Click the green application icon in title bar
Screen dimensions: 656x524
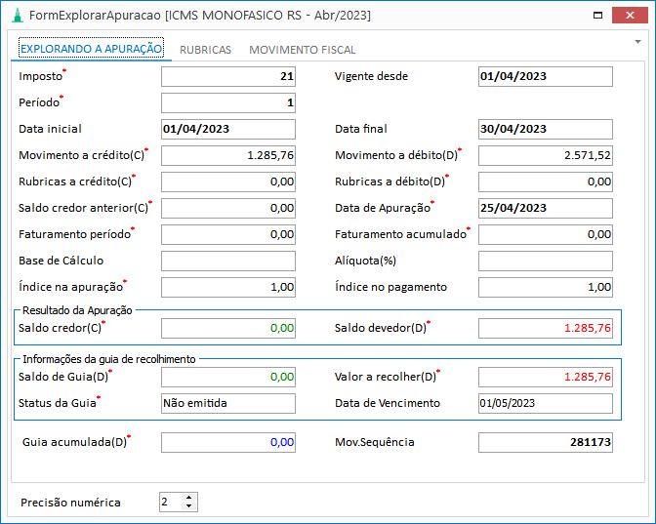[18, 16]
